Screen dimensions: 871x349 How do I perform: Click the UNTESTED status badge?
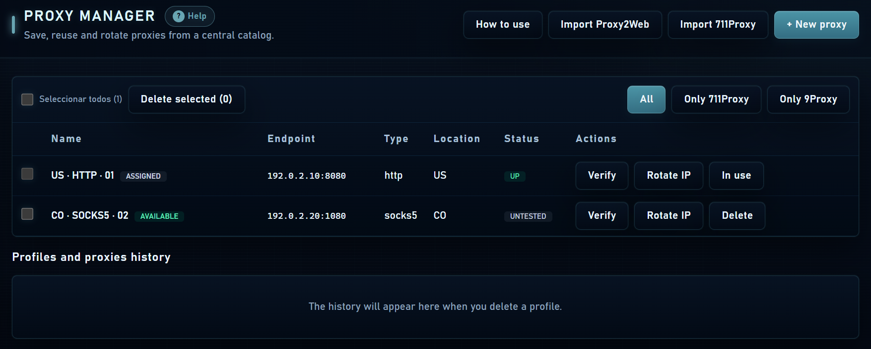(x=528, y=216)
